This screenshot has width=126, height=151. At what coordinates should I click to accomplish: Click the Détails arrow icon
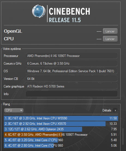pos(115,110)
